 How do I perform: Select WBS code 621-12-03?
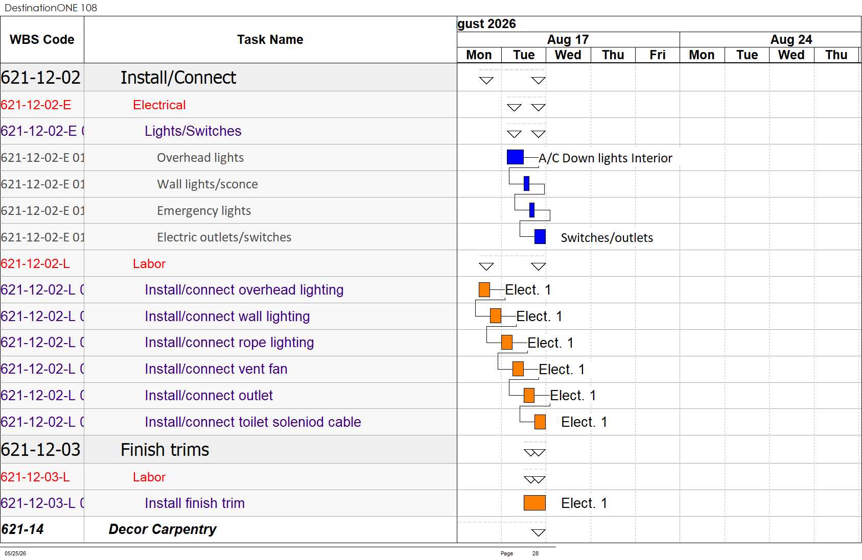[x=41, y=450]
